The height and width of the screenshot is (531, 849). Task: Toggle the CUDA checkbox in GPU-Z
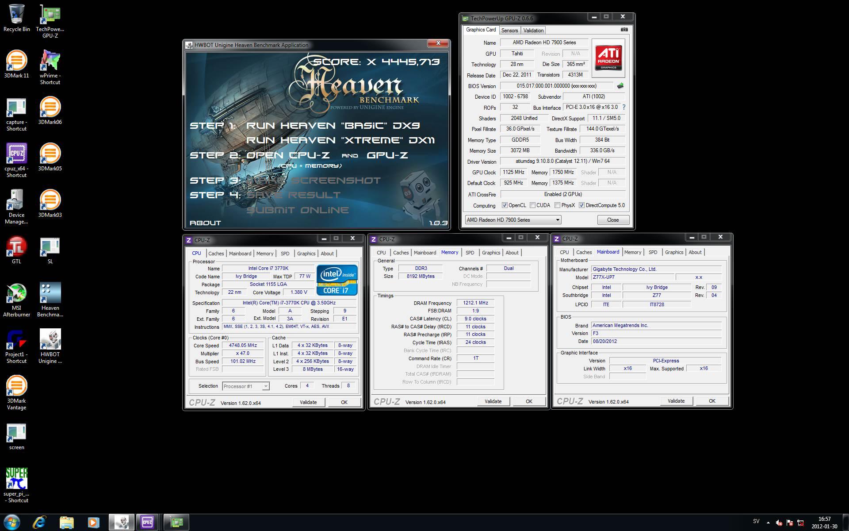point(533,205)
